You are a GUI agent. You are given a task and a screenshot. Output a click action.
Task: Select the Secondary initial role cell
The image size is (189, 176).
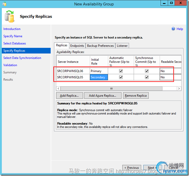tap(99, 77)
